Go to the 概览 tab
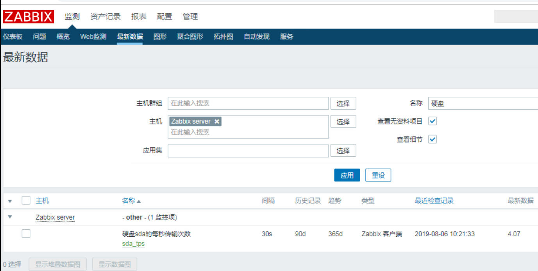The image size is (538, 271). (x=63, y=37)
